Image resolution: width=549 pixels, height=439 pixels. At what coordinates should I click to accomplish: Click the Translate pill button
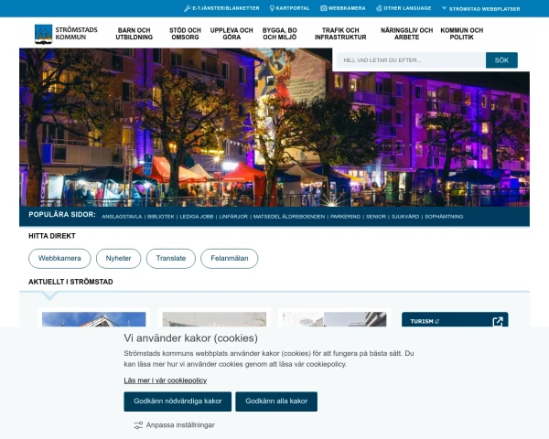coord(171,258)
